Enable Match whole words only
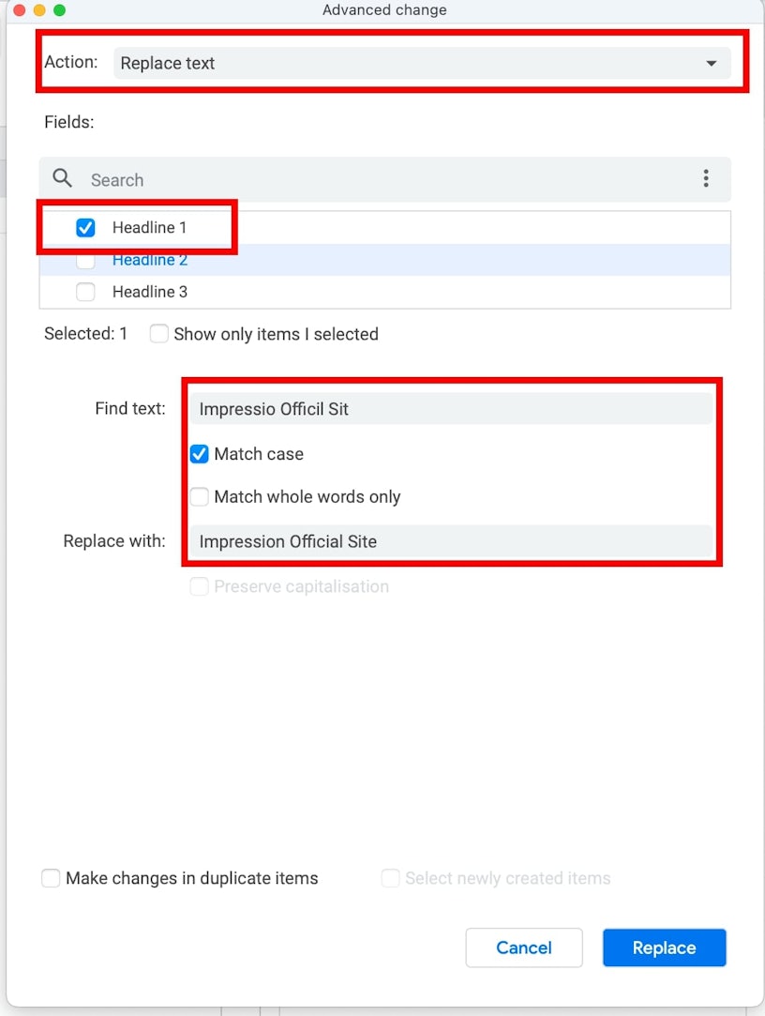This screenshot has width=765, height=1016. pyautogui.click(x=200, y=497)
